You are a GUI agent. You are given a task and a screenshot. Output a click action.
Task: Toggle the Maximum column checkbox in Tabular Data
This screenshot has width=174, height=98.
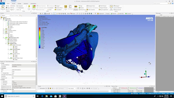(x=129, y=88)
